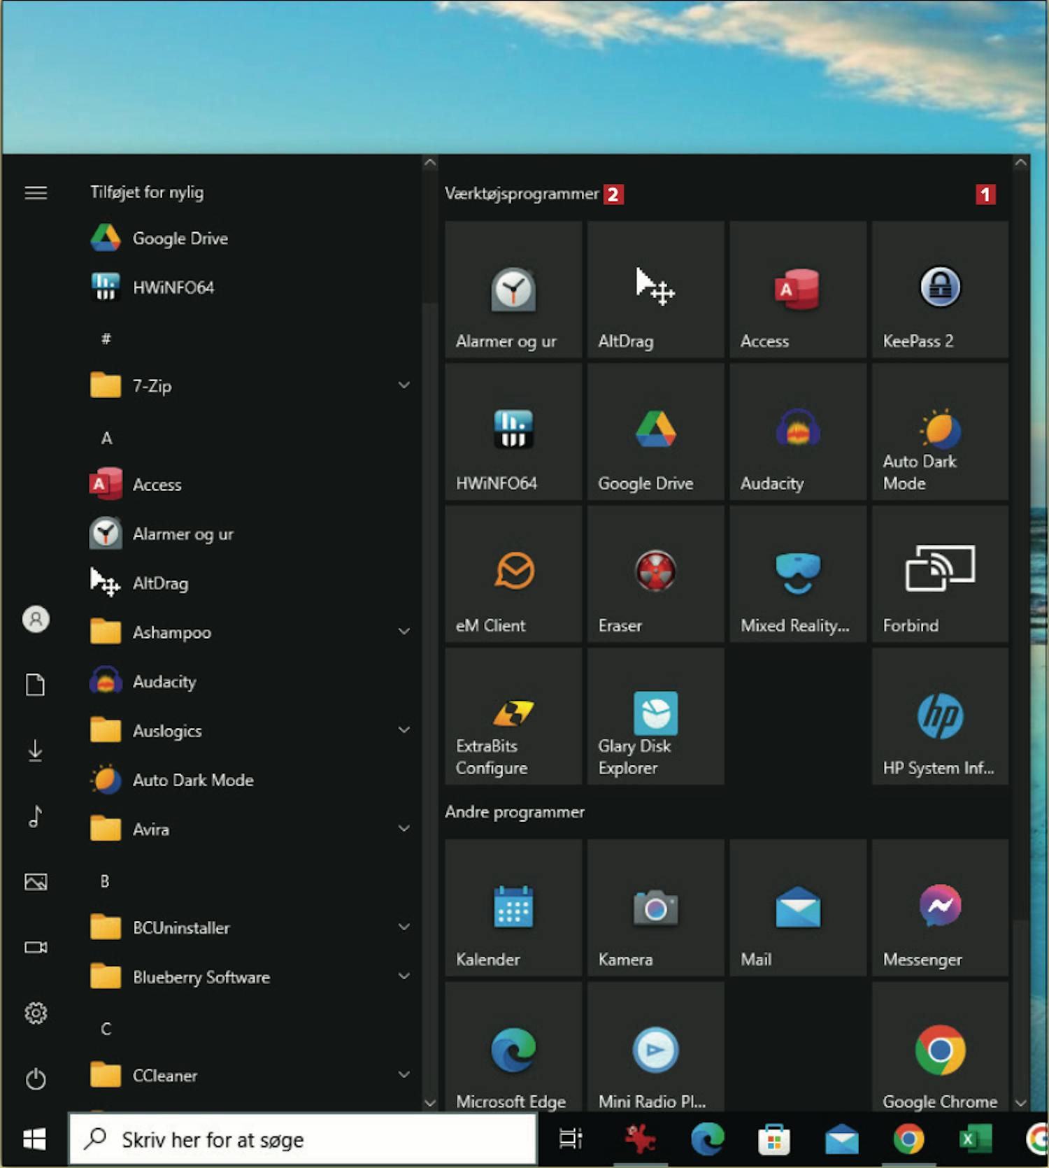Open the Mail tile

pos(798,908)
